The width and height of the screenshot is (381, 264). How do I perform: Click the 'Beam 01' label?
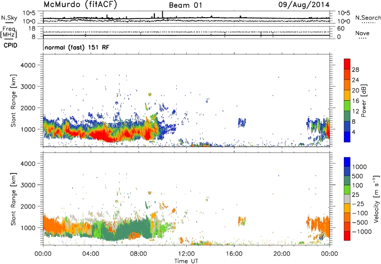[x=186, y=5]
